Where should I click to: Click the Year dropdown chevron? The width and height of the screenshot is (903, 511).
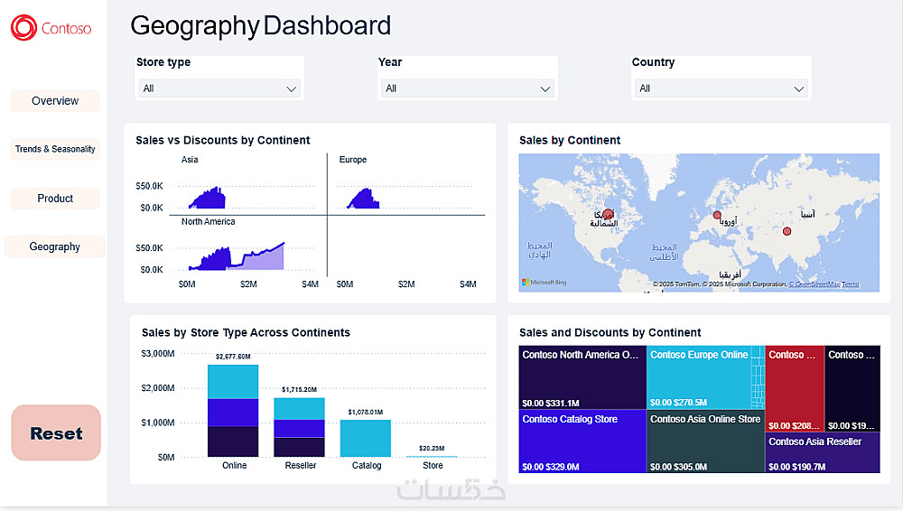tap(545, 88)
